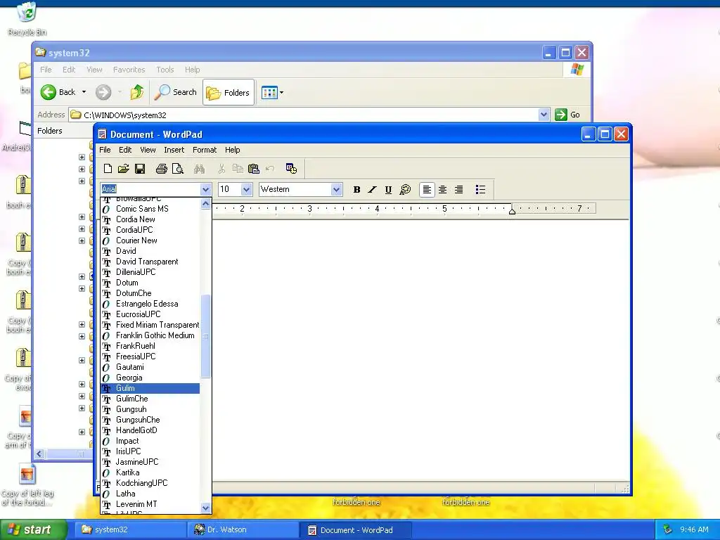Open Tools menu in system32 window

click(165, 70)
